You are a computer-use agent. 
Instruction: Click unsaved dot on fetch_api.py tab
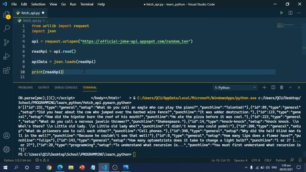click(43, 13)
